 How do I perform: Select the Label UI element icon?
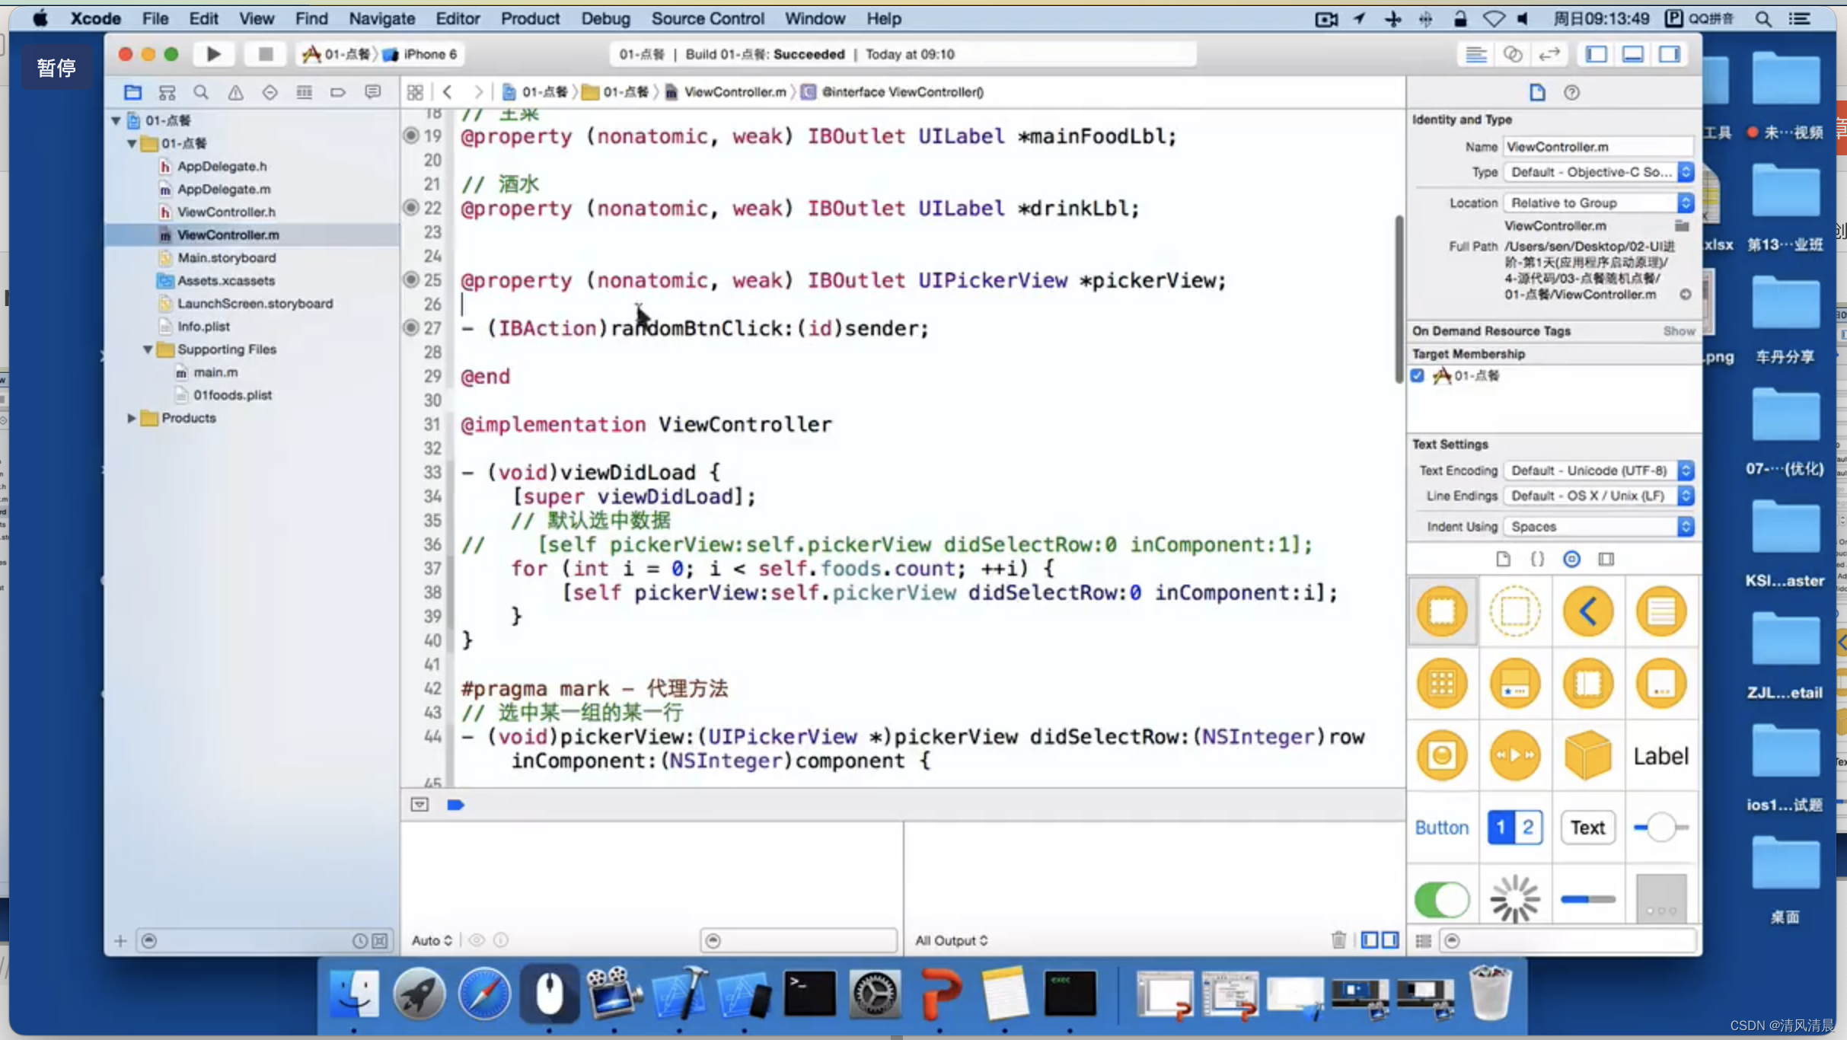coord(1659,756)
